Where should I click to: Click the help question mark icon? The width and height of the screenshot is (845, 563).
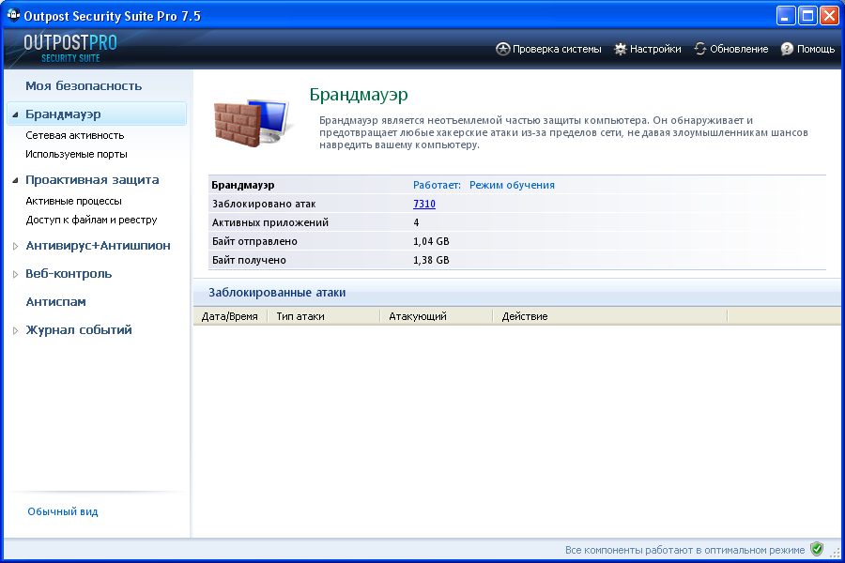point(787,49)
